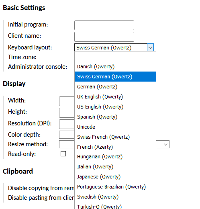The height and width of the screenshot is (209, 200).
Task: Pick UK English (Qwerty) layout
Action: (x=115, y=97)
